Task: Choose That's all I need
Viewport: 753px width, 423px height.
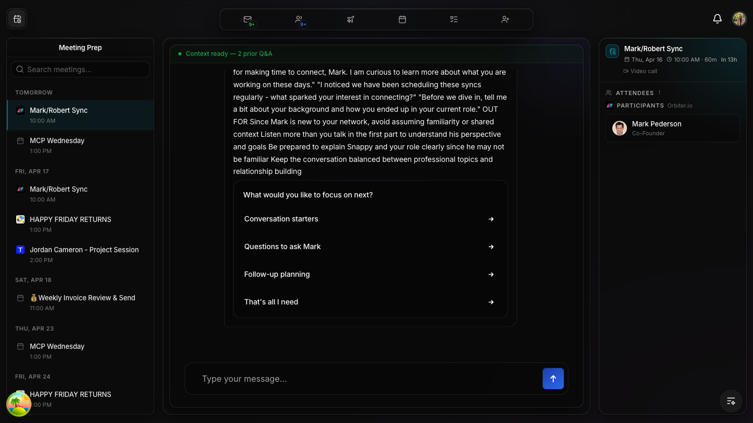Action: click(x=370, y=302)
